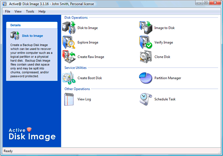Maximize the Active Disk Image window
Image resolution: width=223 pixels, height=156 pixels.
[205, 3]
